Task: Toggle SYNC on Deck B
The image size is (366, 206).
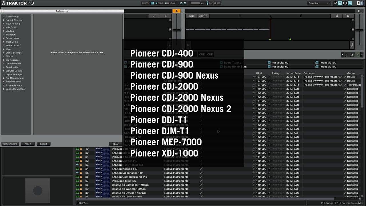Action: coord(192,16)
